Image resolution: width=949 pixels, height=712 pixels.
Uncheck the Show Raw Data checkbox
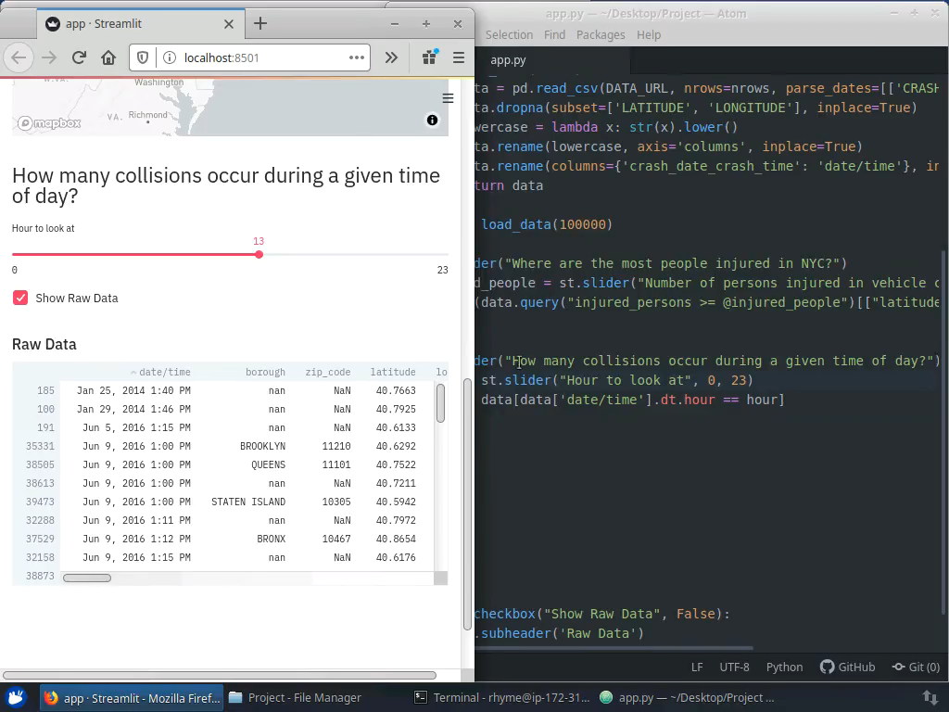pyautogui.click(x=20, y=298)
